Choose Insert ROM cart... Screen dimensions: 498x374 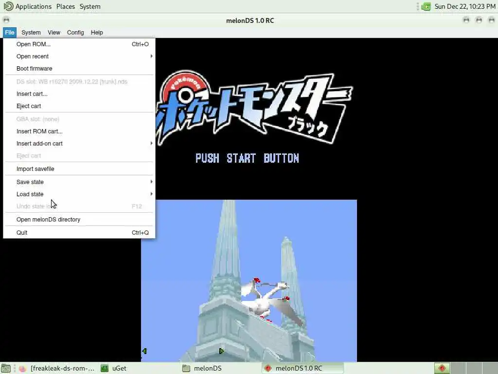point(79,131)
